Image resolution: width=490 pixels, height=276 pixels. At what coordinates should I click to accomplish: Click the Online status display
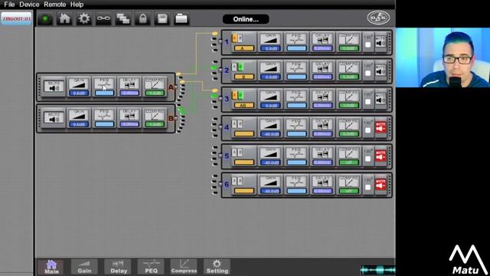(246, 19)
